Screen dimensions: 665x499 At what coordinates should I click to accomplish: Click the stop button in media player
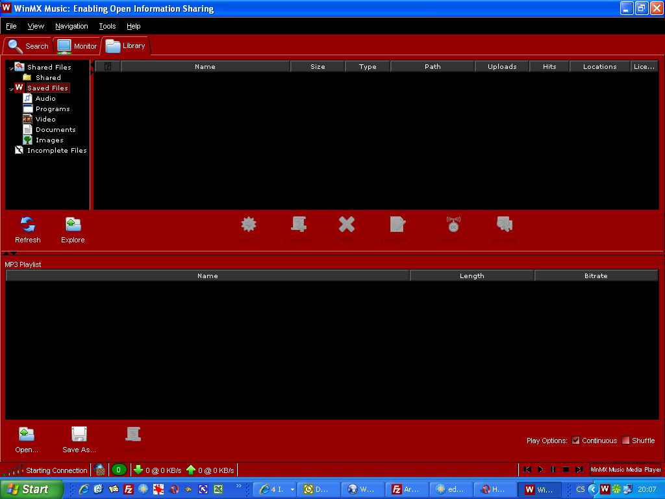click(x=566, y=469)
